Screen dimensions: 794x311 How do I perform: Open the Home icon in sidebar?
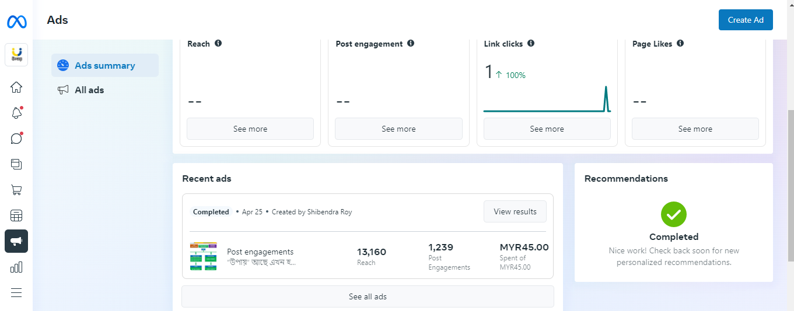coord(16,87)
